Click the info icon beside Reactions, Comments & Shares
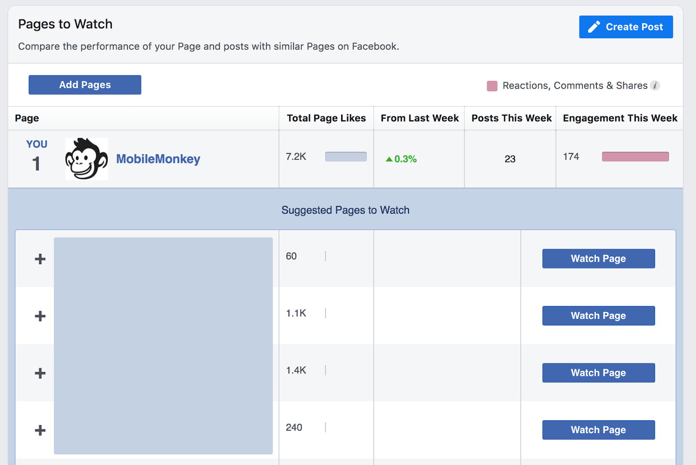Screen dimensions: 696x465 (655, 86)
